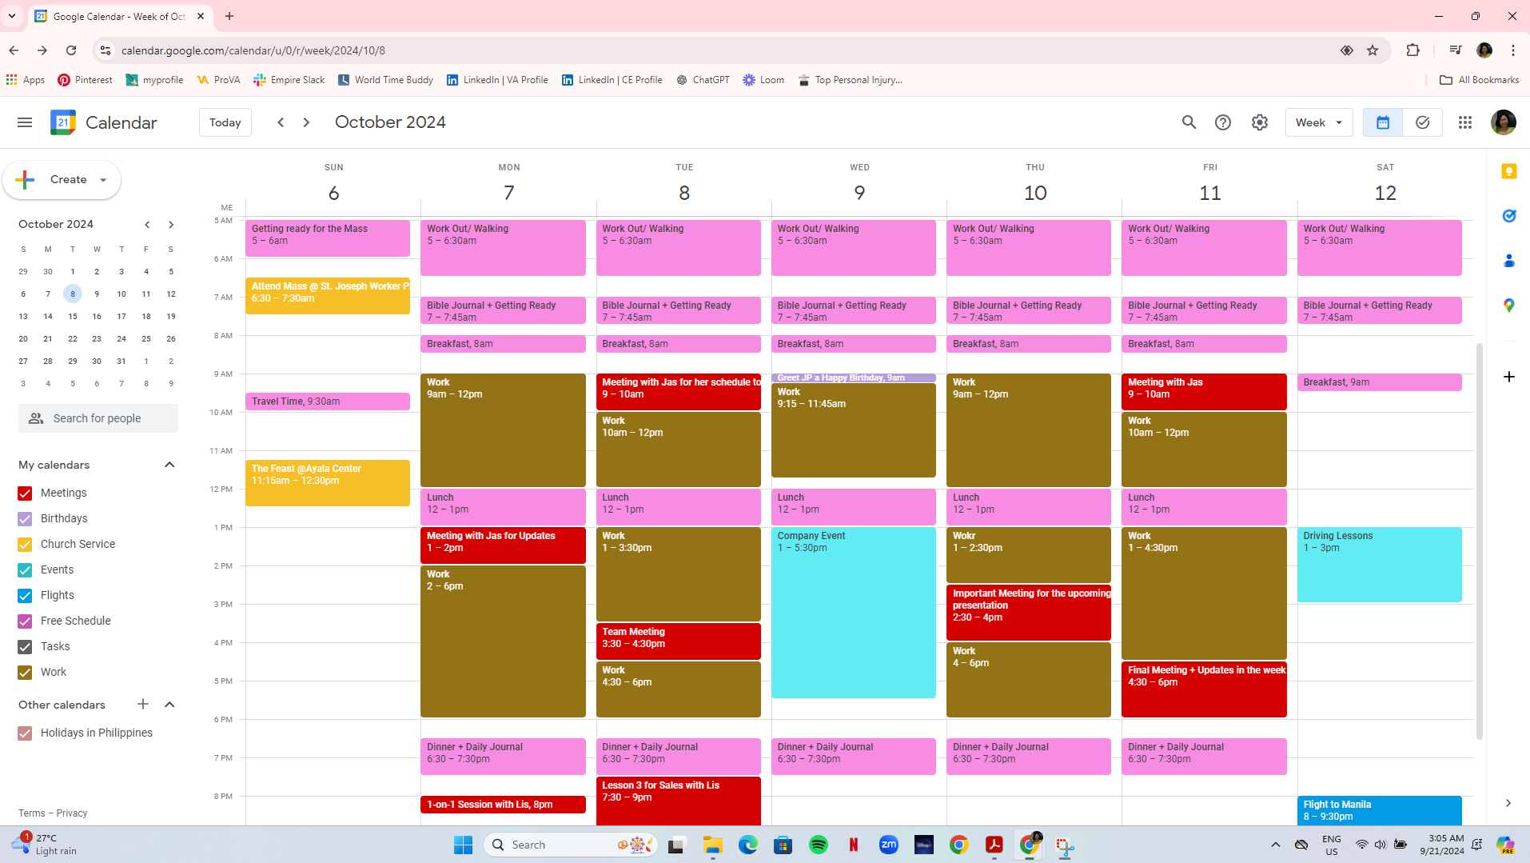
Task: Open Netflix from the taskbar
Action: (854, 845)
